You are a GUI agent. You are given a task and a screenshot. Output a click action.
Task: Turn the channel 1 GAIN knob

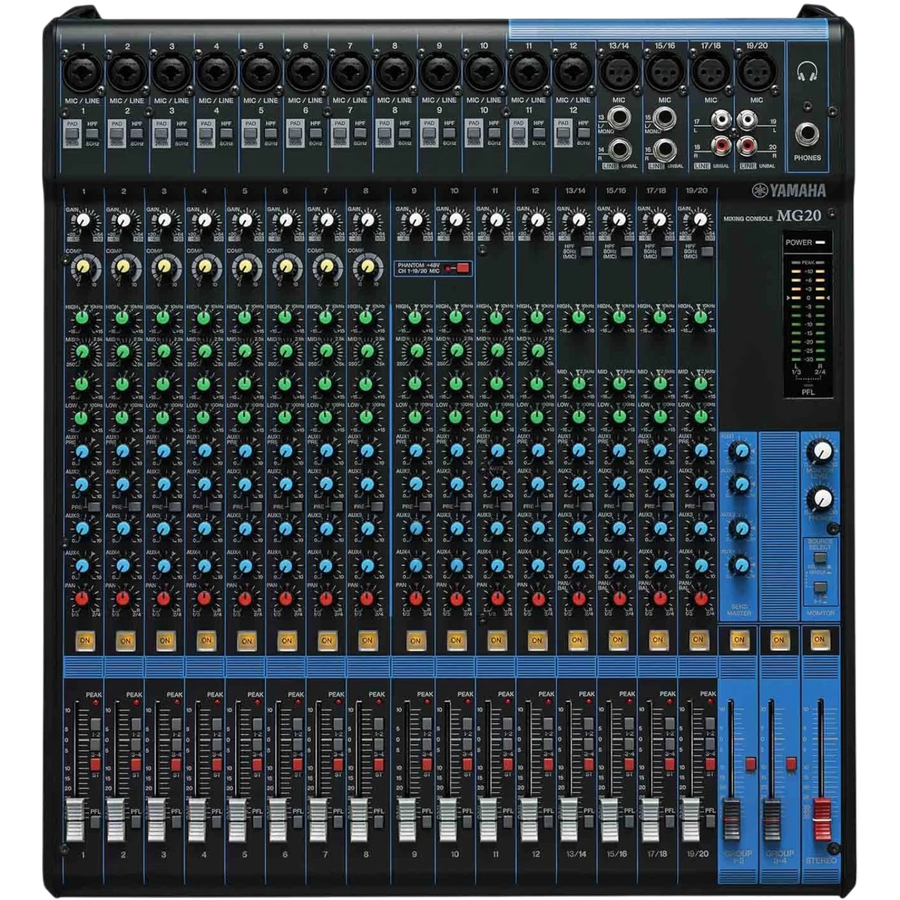pyautogui.click(x=83, y=221)
